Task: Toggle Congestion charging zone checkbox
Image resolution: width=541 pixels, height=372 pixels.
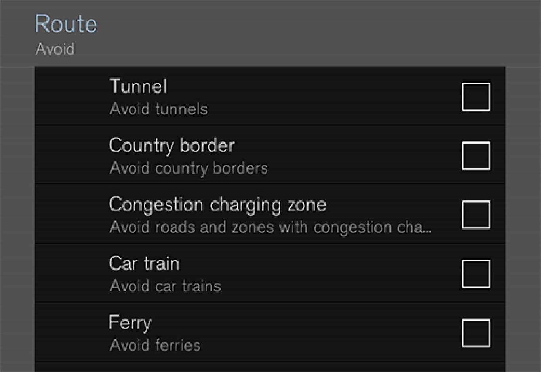Action: click(476, 215)
